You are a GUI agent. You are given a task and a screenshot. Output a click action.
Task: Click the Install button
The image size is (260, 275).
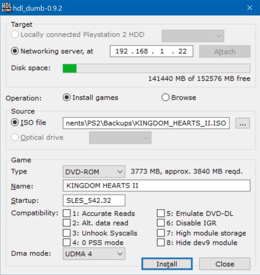[x=167, y=264]
